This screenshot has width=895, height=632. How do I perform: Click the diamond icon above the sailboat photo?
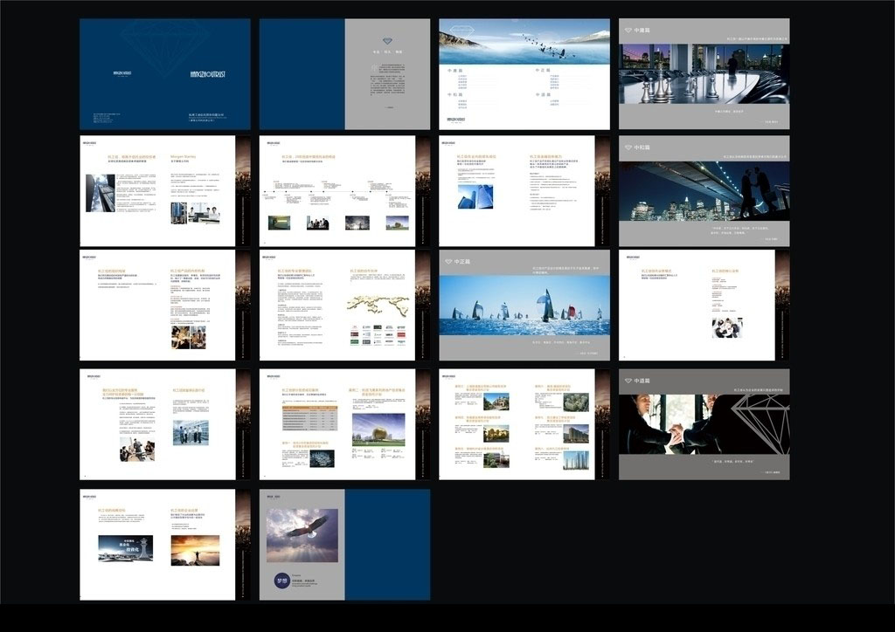447,261
